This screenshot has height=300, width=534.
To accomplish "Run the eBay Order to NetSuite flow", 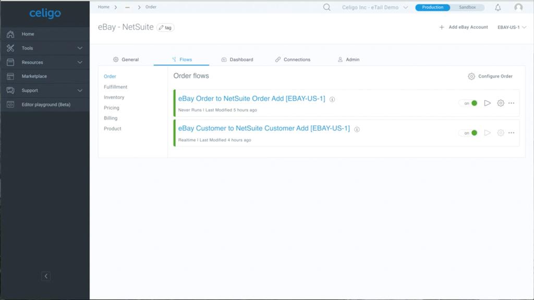I will pos(488,103).
